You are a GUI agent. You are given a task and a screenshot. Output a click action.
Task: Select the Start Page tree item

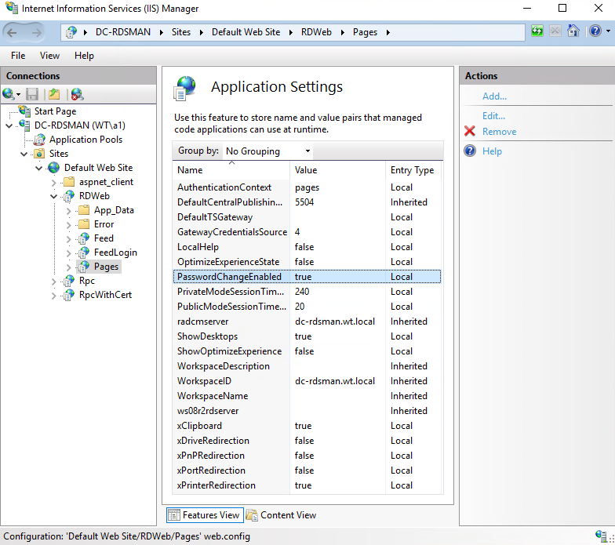55,111
